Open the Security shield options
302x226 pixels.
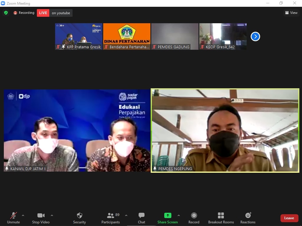coord(79,218)
